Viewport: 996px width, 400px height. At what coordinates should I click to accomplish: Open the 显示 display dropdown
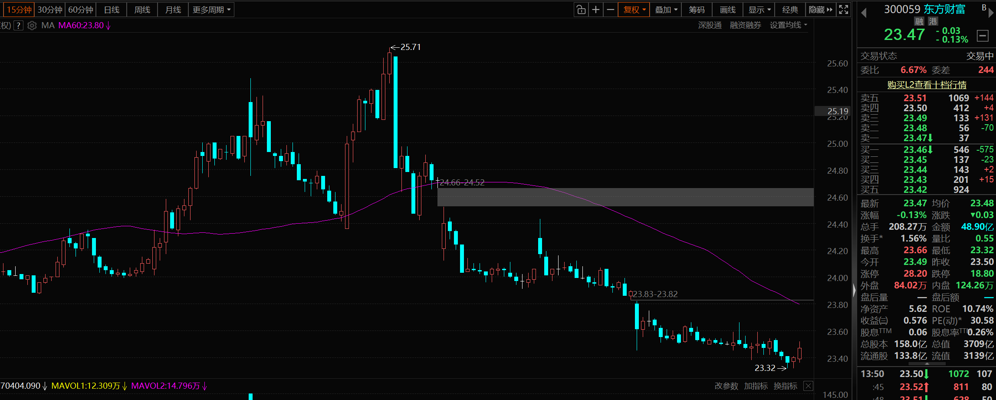759,10
